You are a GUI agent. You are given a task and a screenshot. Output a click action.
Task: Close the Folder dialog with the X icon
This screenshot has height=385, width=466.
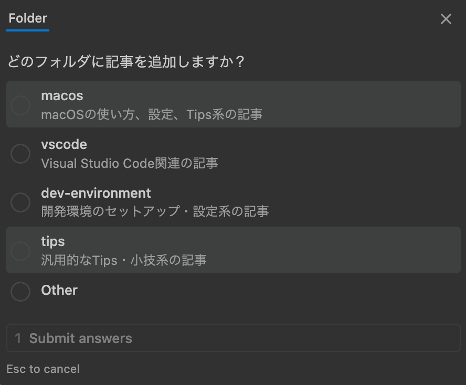click(446, 19)
